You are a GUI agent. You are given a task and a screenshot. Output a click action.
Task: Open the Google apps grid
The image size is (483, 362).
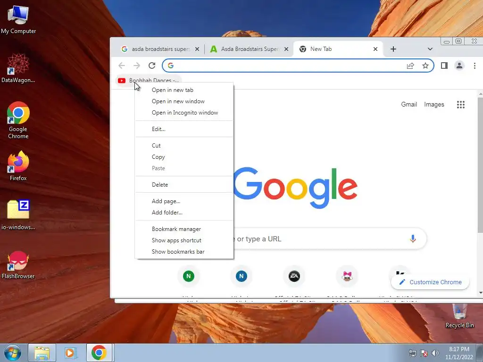pos(460,104)
